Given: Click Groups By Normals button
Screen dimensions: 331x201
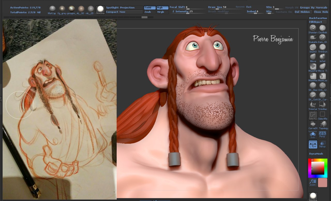Looking at the screenshot, I should 313,8.
